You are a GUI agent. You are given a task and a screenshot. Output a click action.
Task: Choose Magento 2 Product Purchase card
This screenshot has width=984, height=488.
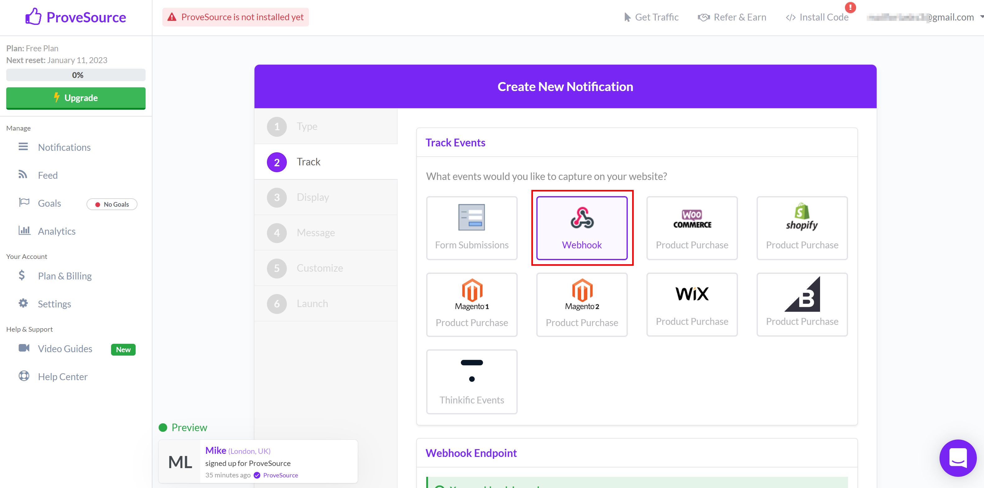[x=582, y=305]
